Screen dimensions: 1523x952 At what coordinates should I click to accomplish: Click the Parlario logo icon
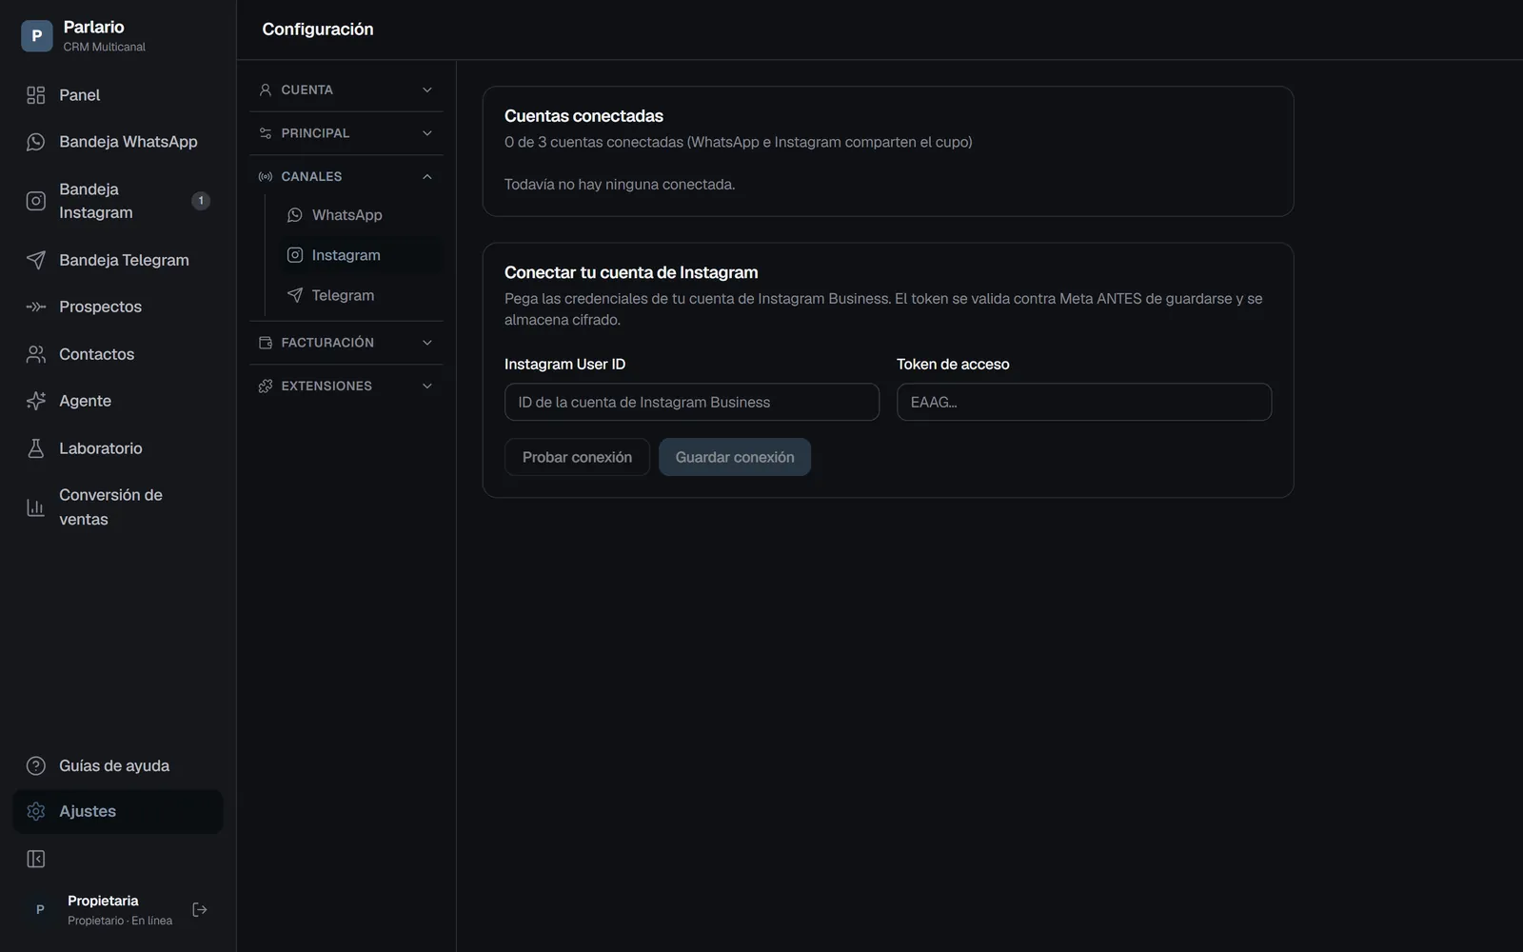pos(36,36)
